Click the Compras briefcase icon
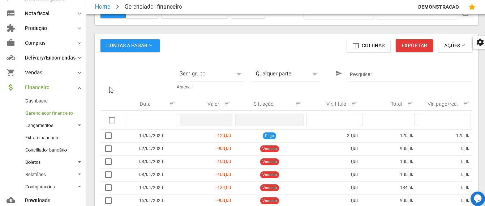 pos(11,43)
